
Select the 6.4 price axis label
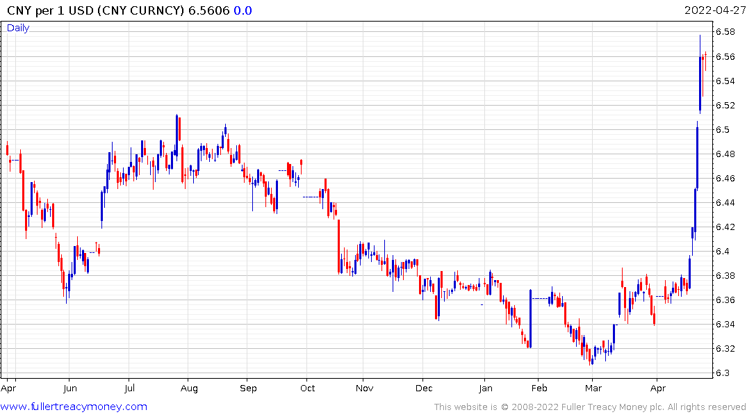[x=722, y=251]
